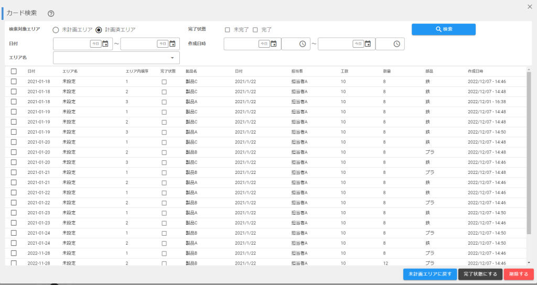Click the help question mark icon beside カード検索
The image size is (537, 285).
tap(51, 14)
